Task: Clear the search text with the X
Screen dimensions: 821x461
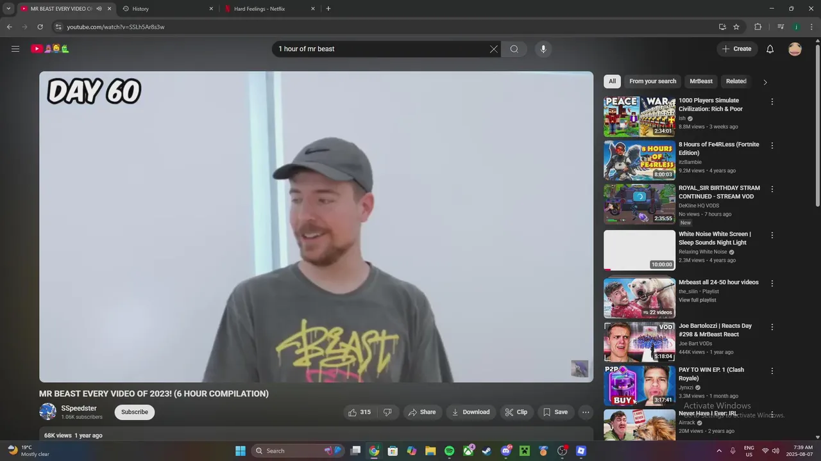Action: pos(494,49)
